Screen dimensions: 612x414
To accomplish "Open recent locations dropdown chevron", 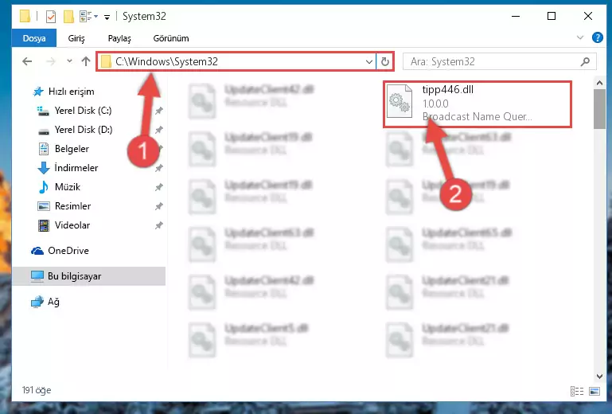I will 69,61.
